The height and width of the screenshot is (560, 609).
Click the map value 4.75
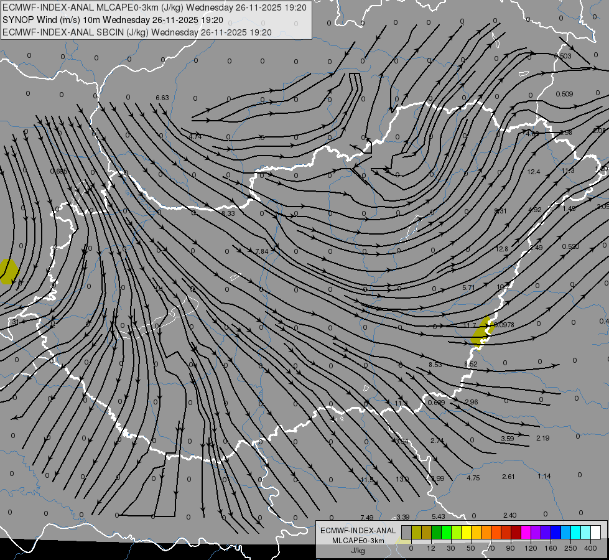[473, 478]
